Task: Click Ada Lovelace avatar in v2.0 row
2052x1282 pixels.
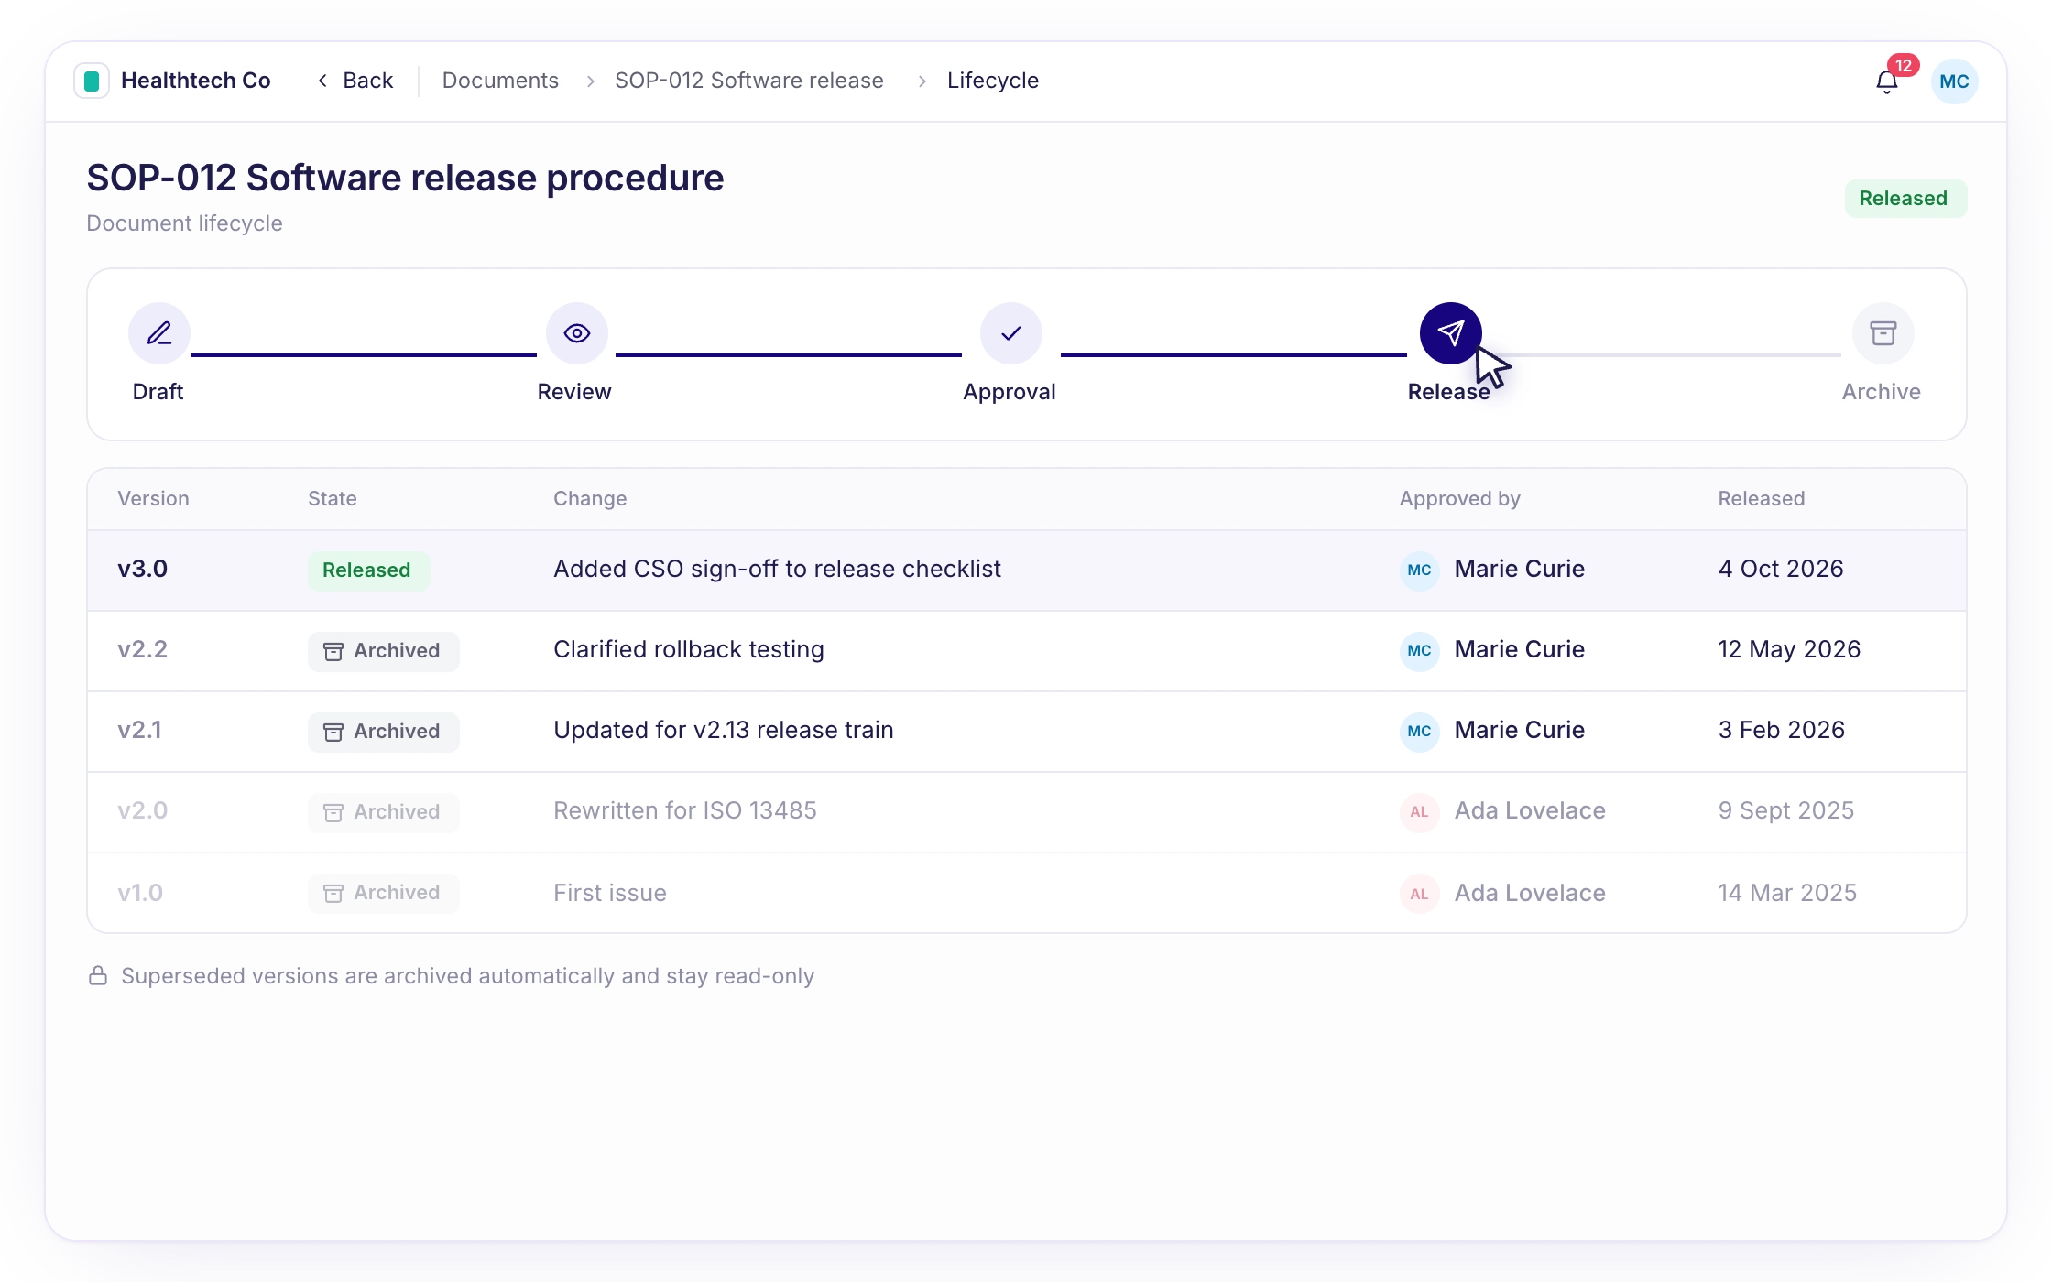Action: (1419, 811)
